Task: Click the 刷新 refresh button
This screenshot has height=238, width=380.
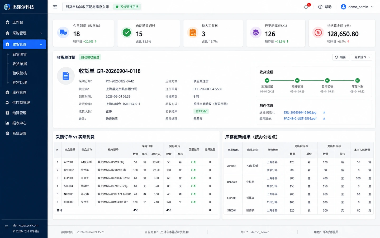Action: [341, 57]
